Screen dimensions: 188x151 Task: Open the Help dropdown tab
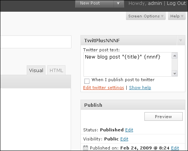[x=177, y=16]
